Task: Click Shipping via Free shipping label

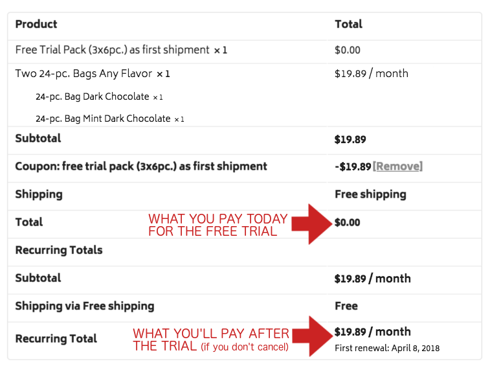Action: tap(85, 306)
